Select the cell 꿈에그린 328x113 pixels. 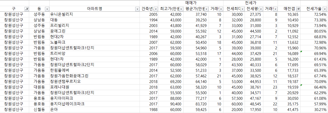coord(95,31)
